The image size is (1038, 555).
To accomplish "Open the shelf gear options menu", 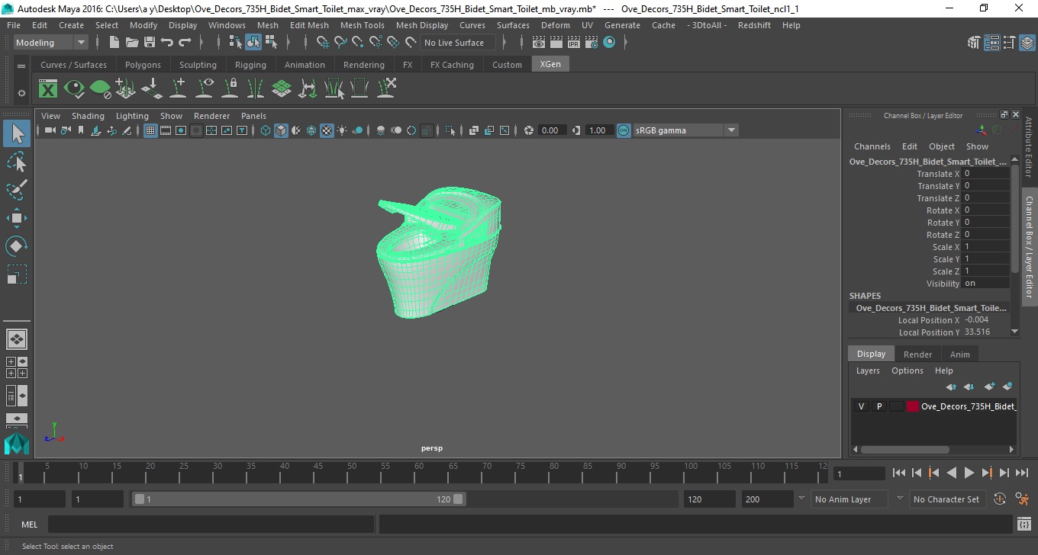I will (21, 93).
